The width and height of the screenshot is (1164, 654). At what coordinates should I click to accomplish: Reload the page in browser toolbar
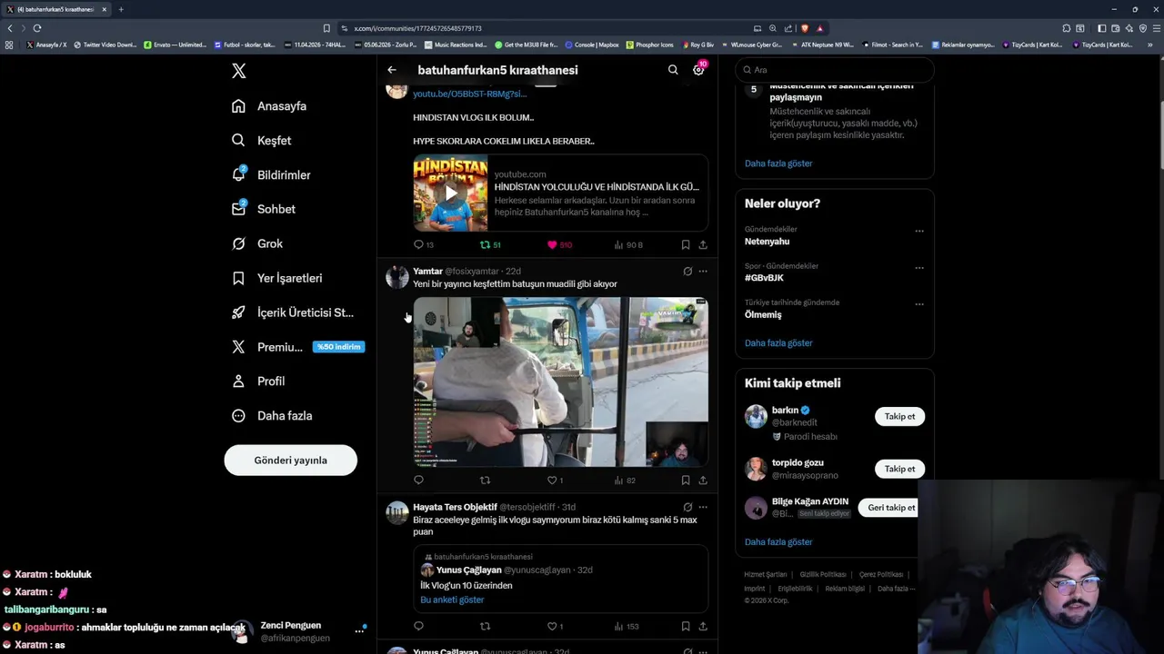(x=37, y=28)
